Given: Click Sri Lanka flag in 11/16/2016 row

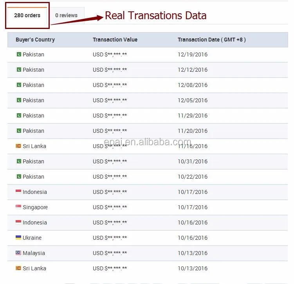Looking at the screenshot, I should click(x=18, y=146).
